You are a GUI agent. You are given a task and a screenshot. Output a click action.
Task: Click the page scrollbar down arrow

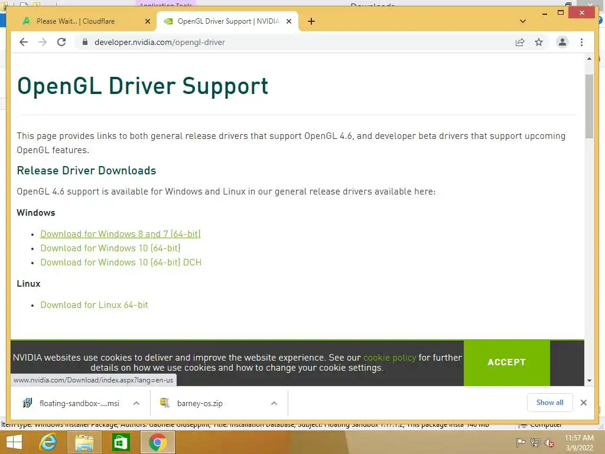pyautogui.click(x=589, y=381)
